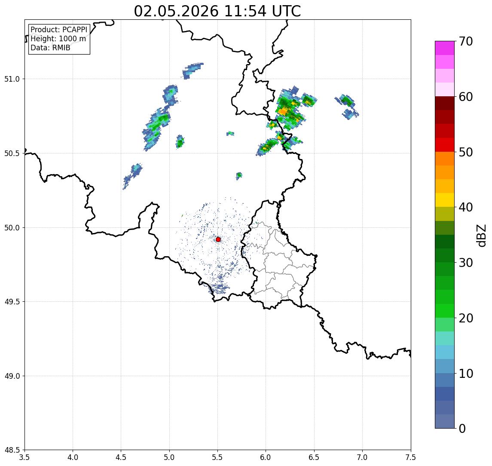Click the 5.5 longitude tick label
This screenshot has width=492, height=466.
point(217,457)
